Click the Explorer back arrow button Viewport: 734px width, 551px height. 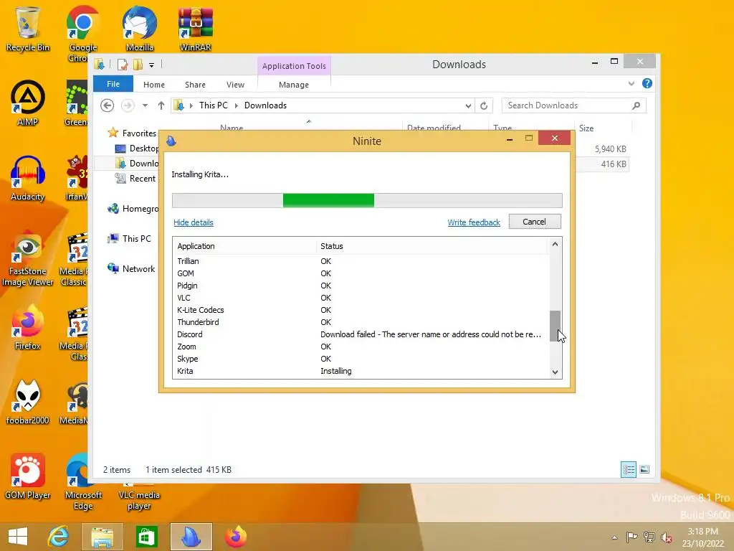[x=108, y=105]
